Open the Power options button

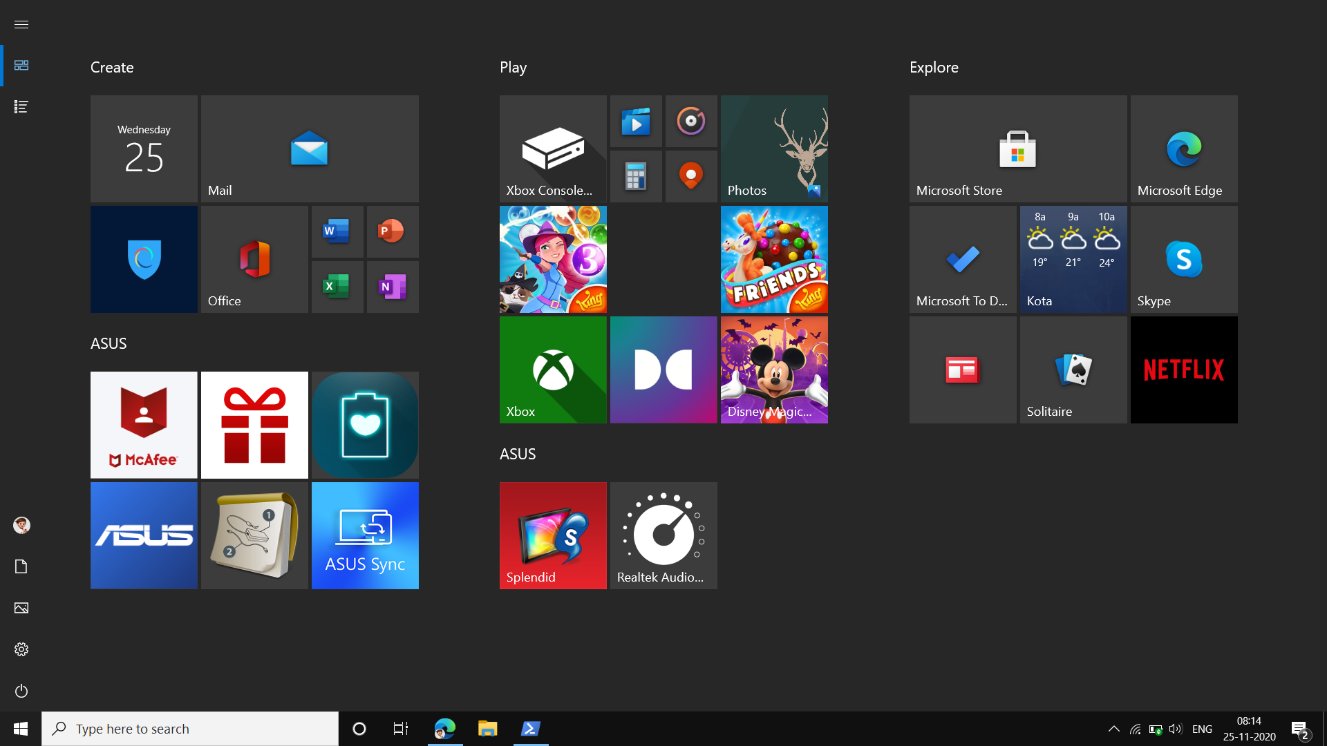pyautogui.click(x=21, y=691)
